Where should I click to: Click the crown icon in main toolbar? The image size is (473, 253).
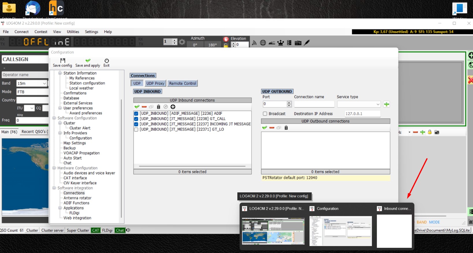tap(280, 43)
